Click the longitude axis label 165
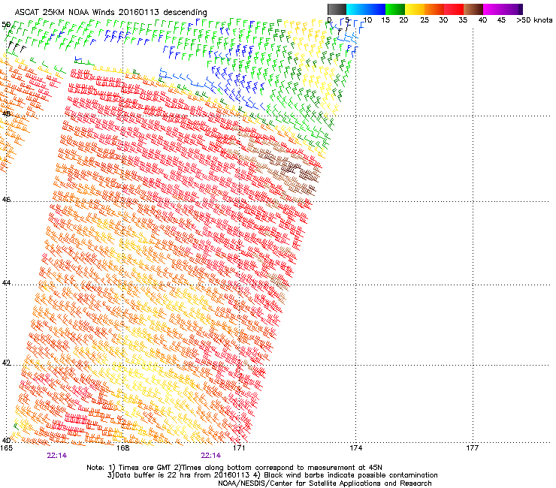This screenshot has width=556, height=488. point(6,448)
